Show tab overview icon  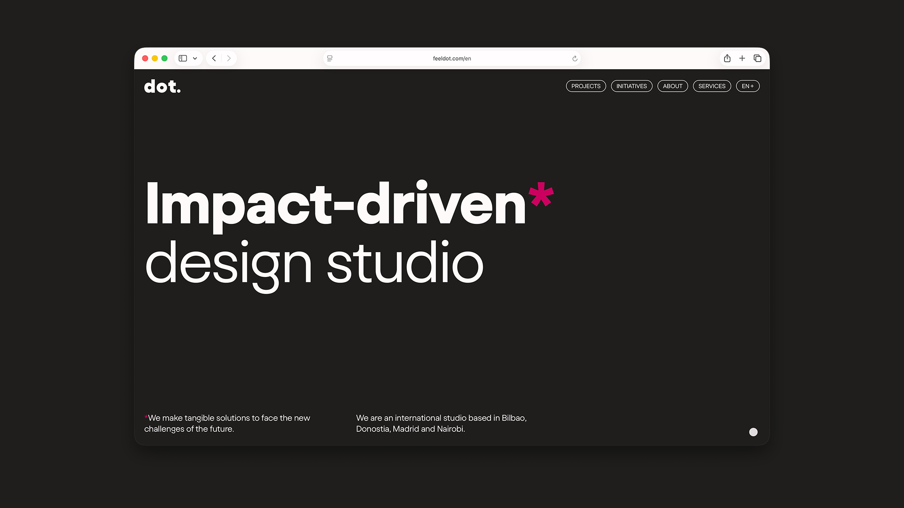[757, 58]
